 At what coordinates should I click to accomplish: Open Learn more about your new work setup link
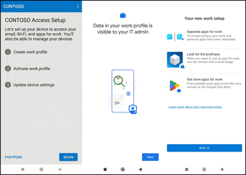coord(195,107)
